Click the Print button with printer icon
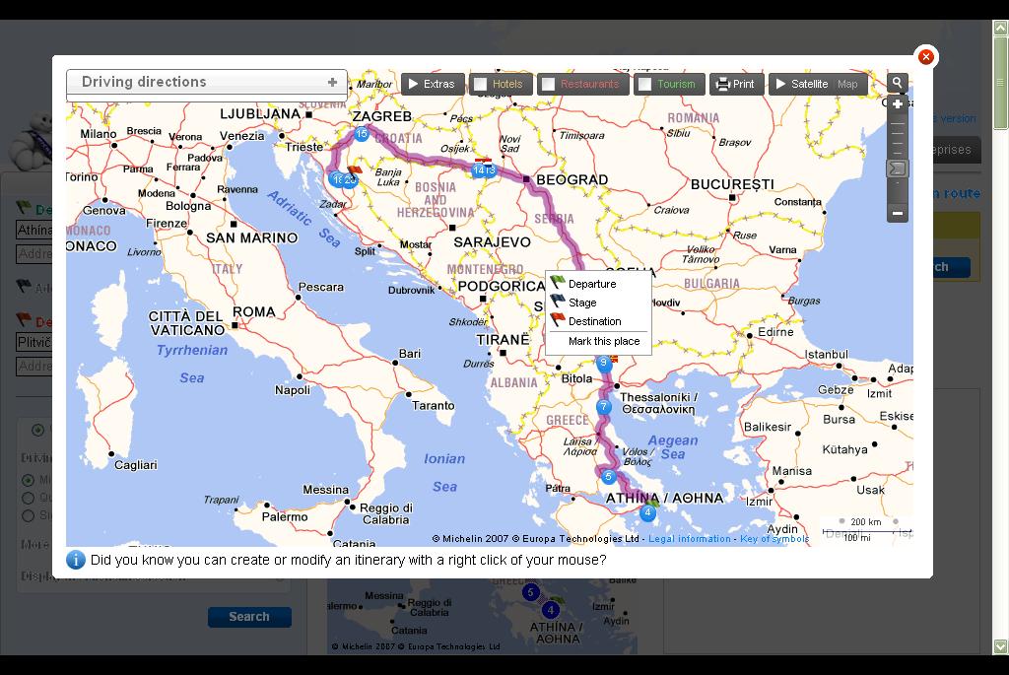 point(736,85)
